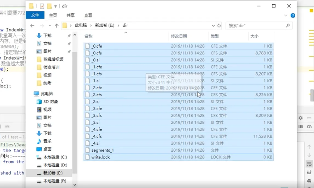Open 音乐 in the navigation pane
314x188 pixels.
(x=47, y=141)
